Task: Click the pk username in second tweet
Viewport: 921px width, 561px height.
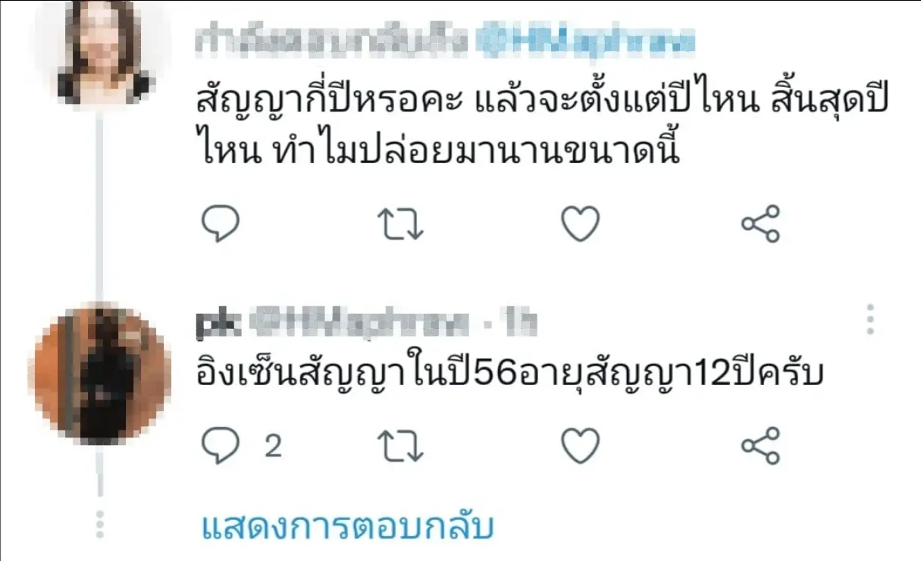Action: pos(218,324)
